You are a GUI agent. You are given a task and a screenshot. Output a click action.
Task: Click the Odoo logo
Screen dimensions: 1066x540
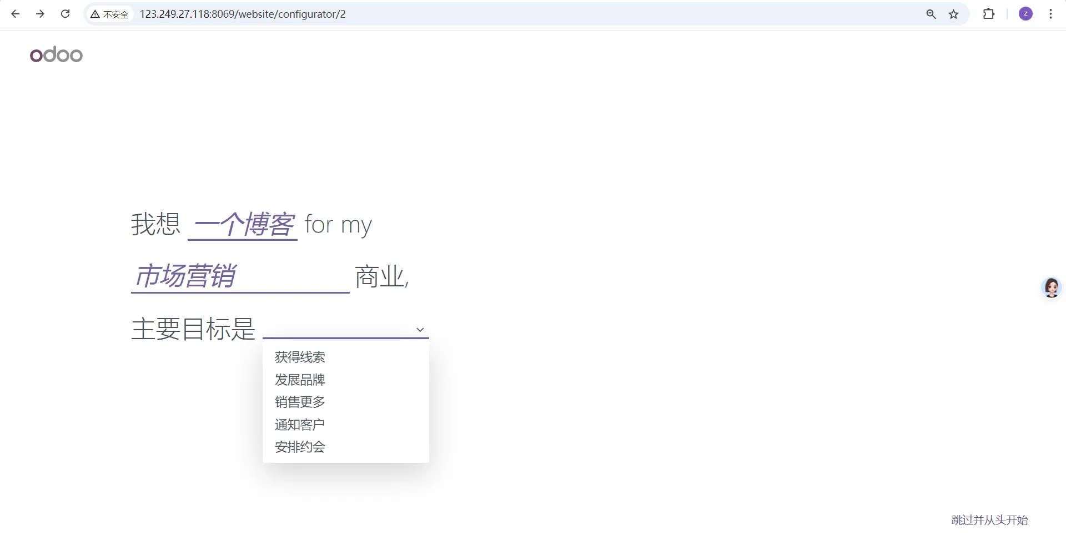(x=56, y=54)
